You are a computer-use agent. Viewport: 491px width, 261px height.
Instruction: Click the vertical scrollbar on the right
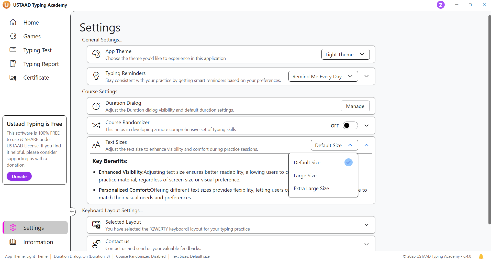489,118
